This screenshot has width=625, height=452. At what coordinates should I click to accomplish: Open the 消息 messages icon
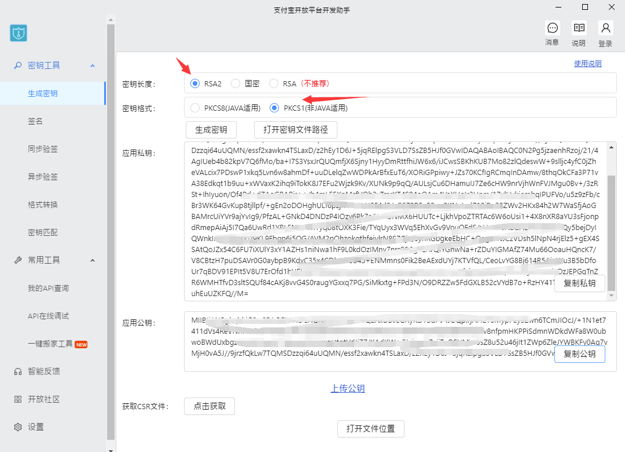click(553, 28)
